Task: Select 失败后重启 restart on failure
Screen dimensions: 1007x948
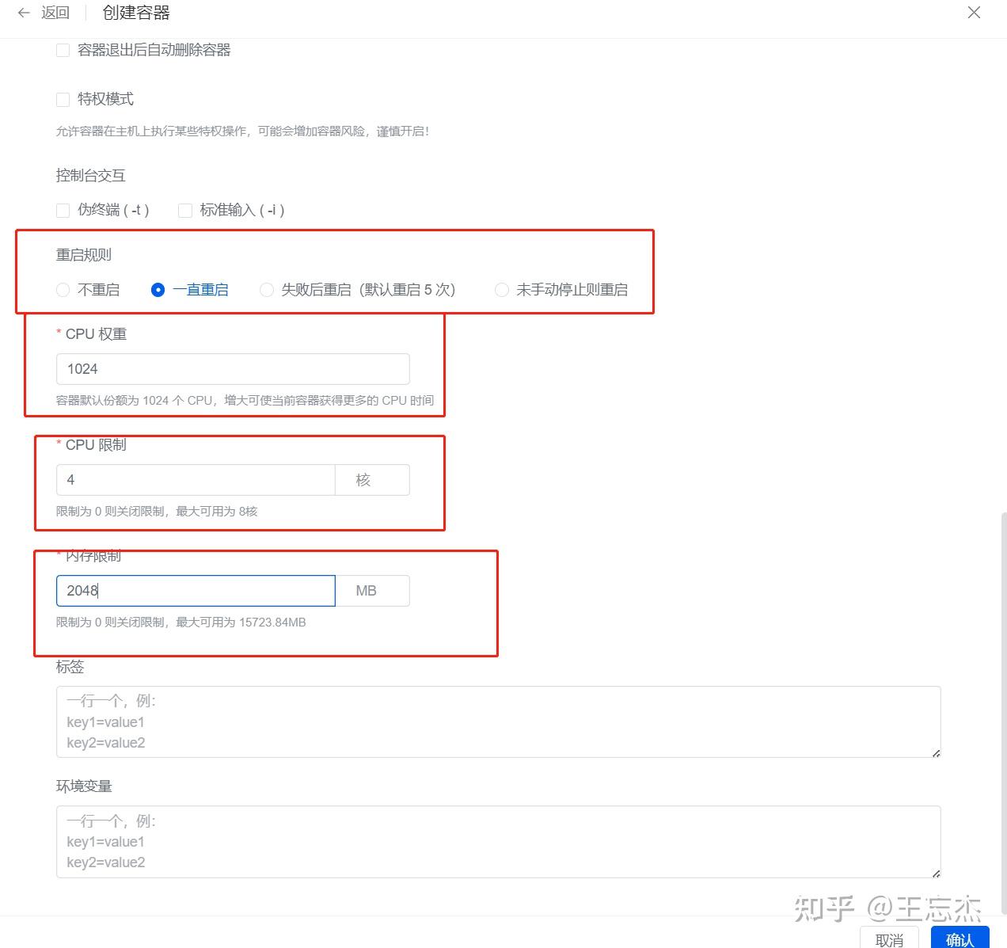Action: pos(267,290)
